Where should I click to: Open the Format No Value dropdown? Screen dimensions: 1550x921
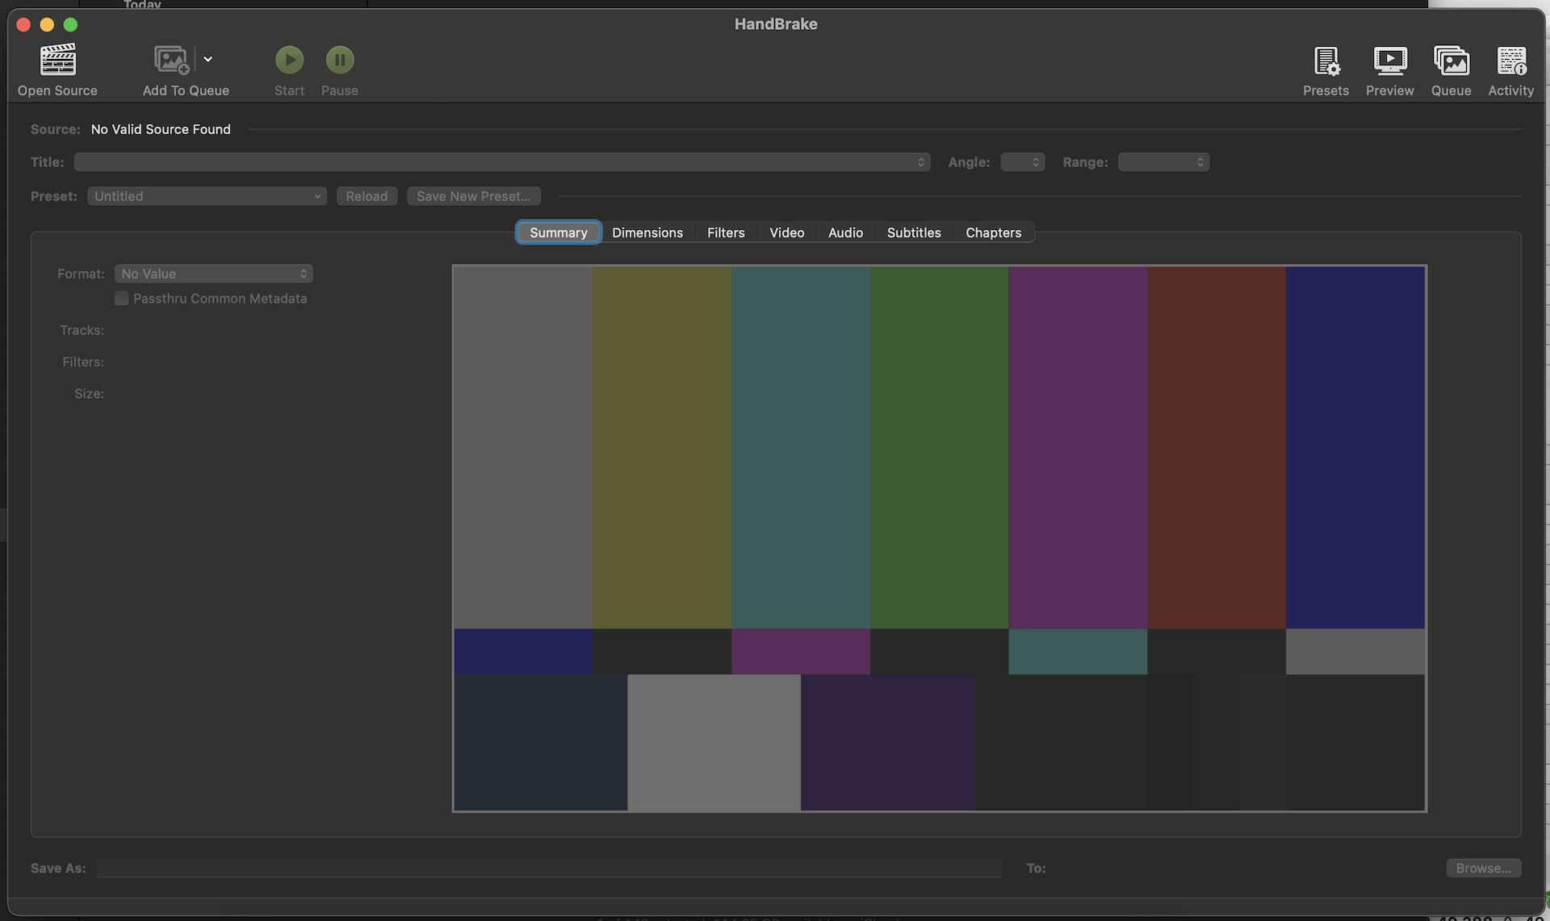213,274
